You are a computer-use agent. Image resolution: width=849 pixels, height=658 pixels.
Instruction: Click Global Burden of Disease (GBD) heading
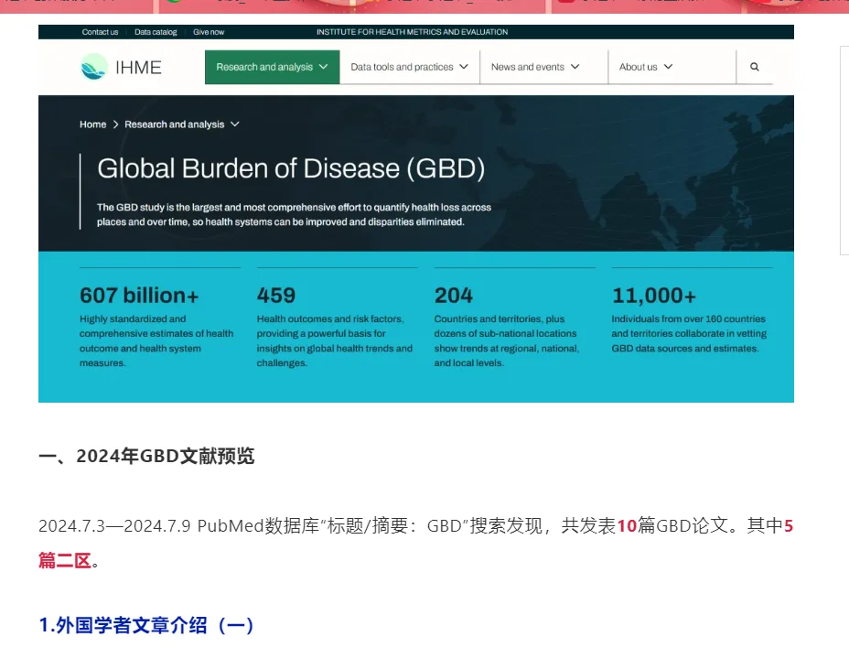point(291,168)
